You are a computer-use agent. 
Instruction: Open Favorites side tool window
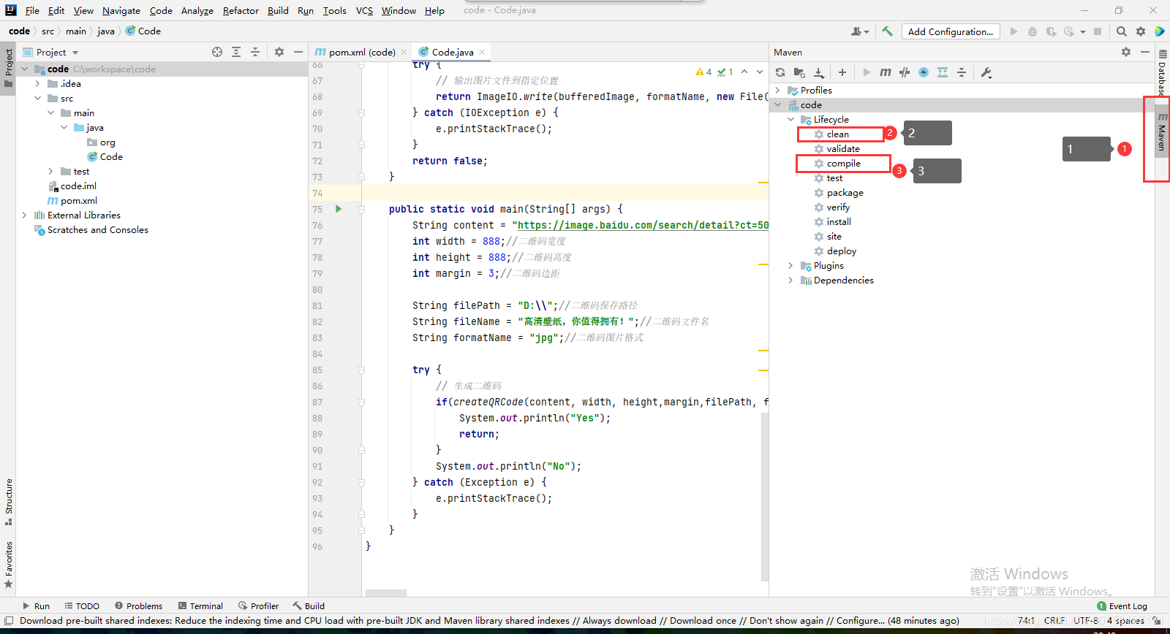tap(9, 565)
